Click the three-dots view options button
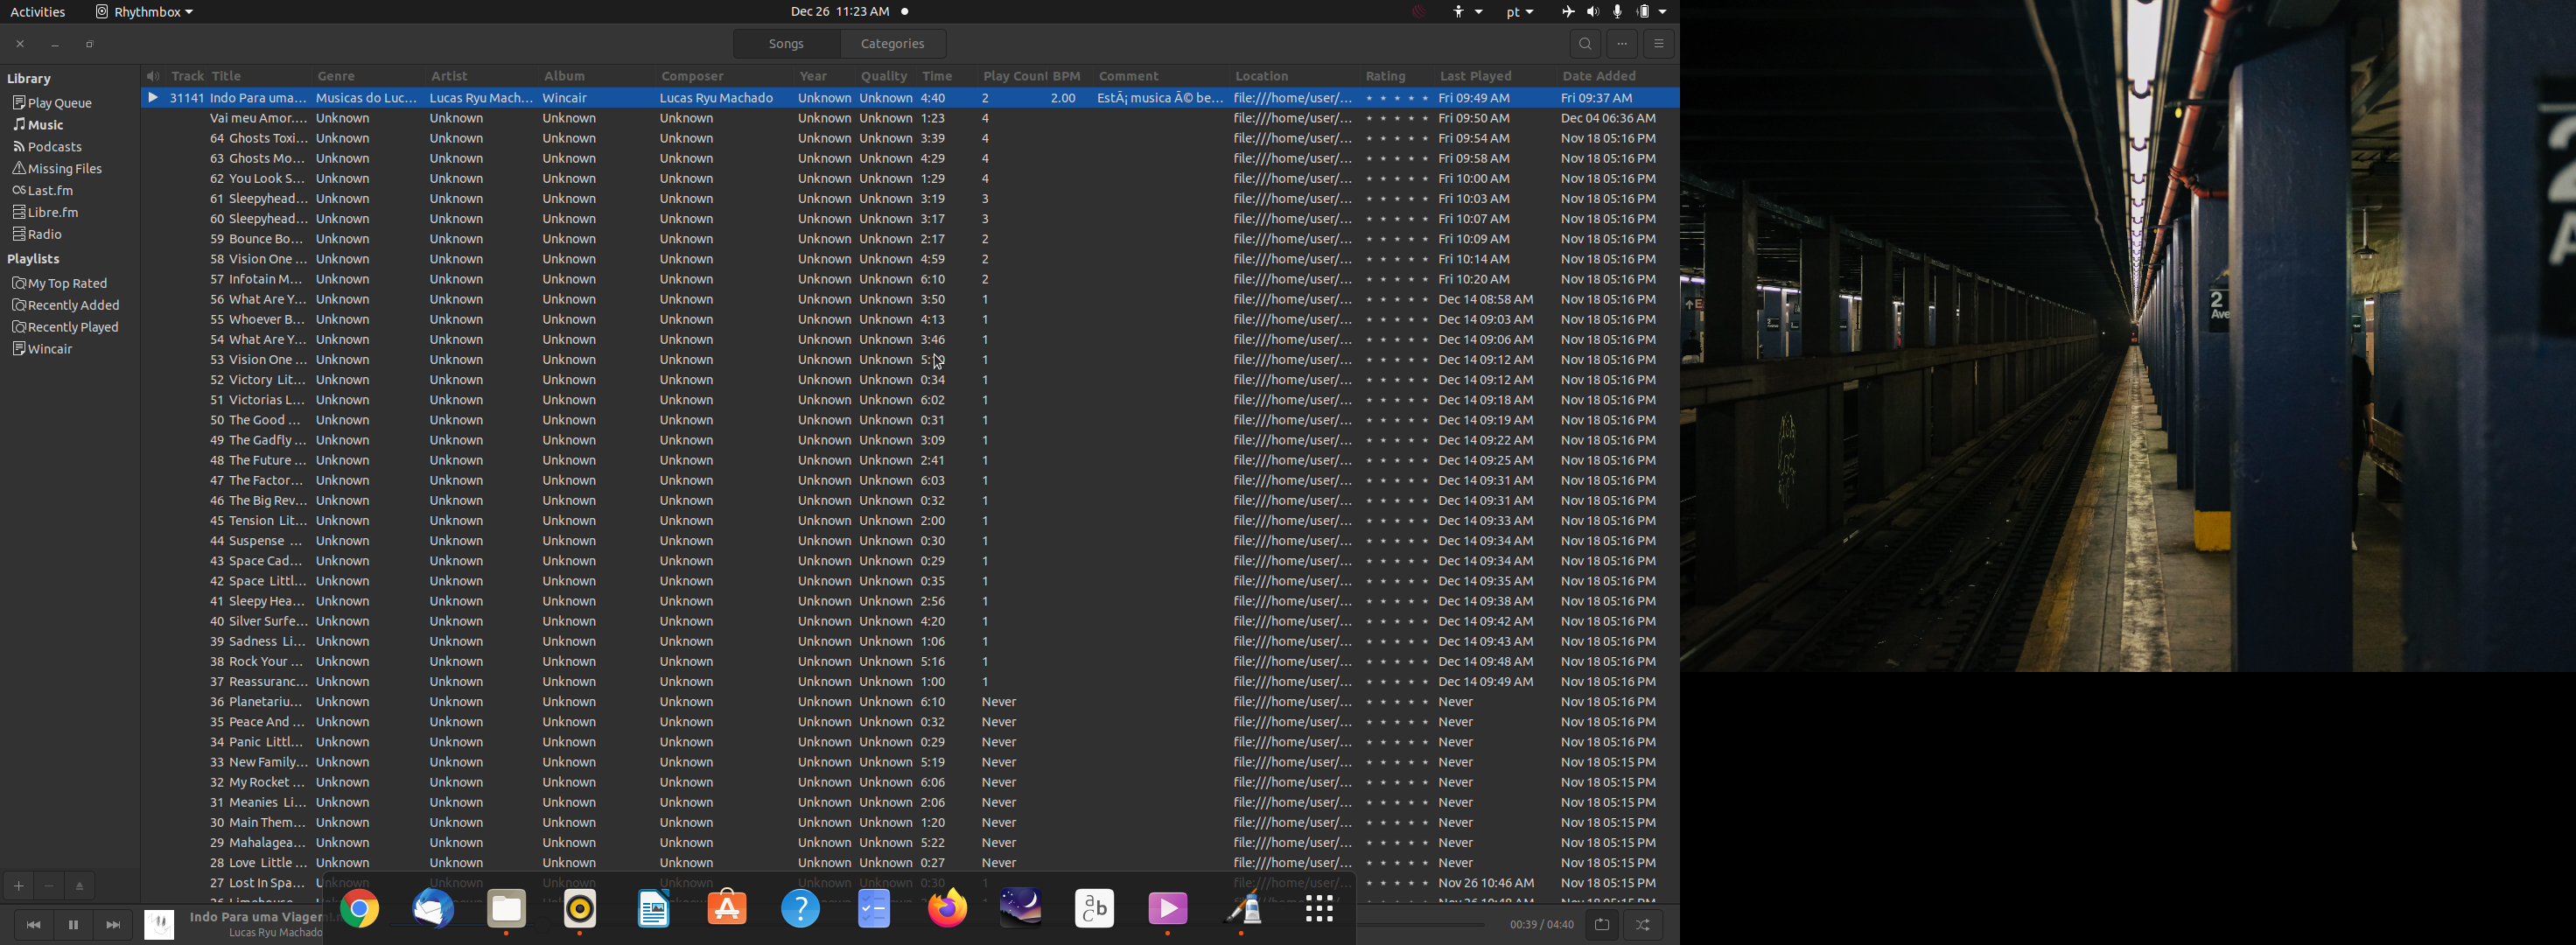This screenshot has height=945, width=2576. click(1622, 44)
